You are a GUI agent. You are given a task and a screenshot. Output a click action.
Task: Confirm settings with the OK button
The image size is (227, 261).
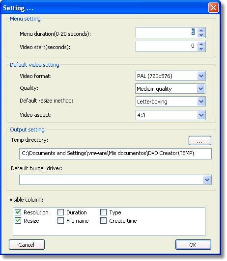tap(193, 244)
